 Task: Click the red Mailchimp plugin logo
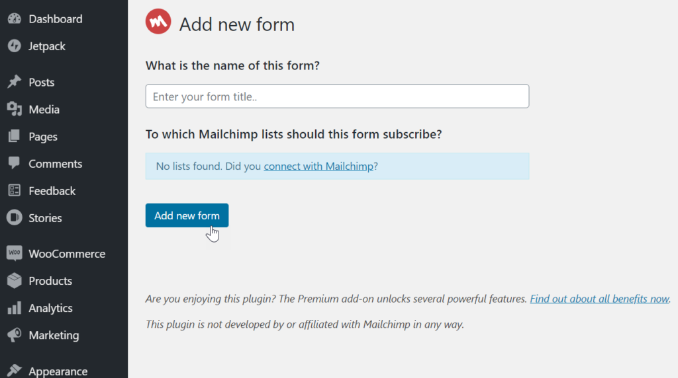click(158, 22)
